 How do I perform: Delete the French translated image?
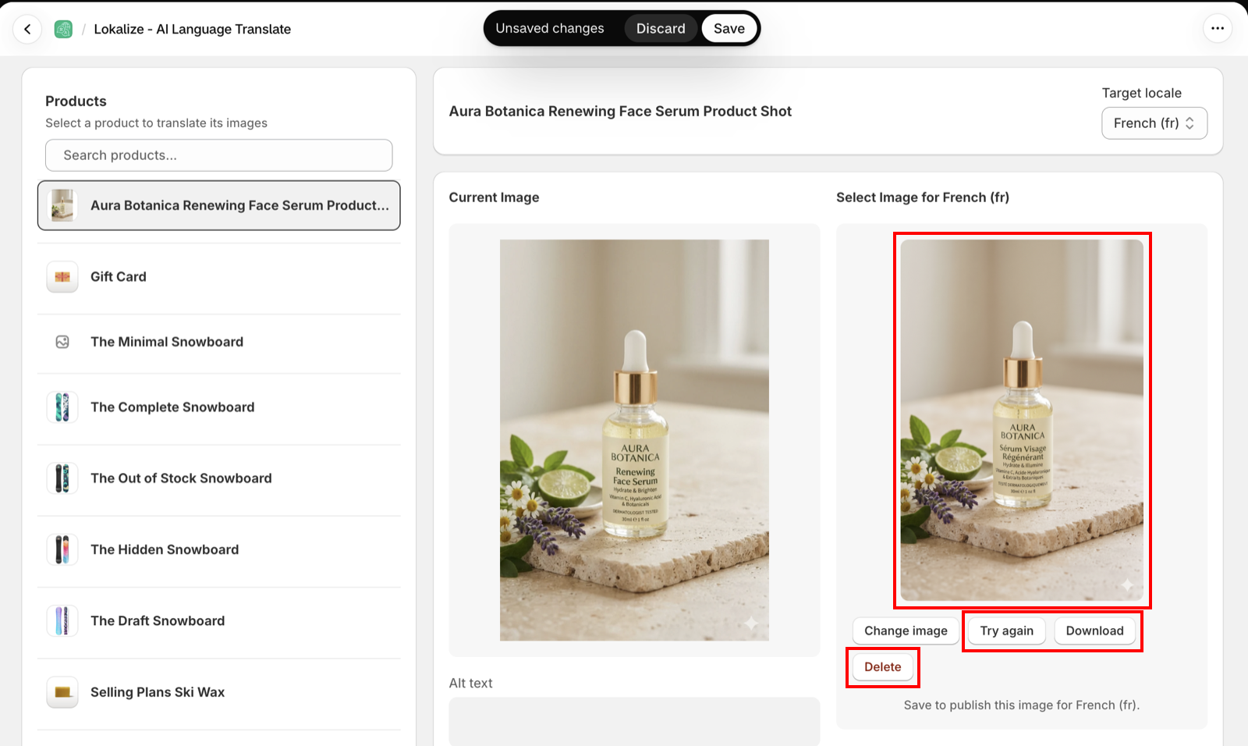(x=883, y=667)
